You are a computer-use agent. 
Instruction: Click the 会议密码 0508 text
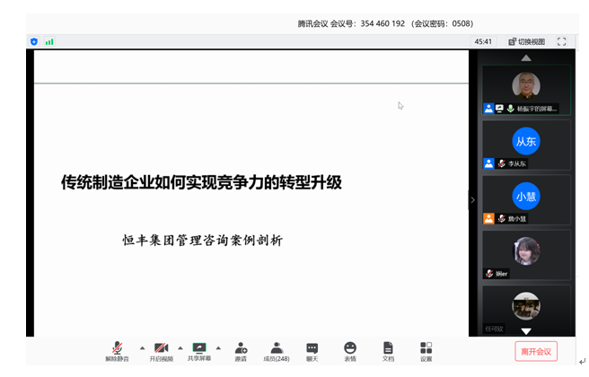pos(442,23)
